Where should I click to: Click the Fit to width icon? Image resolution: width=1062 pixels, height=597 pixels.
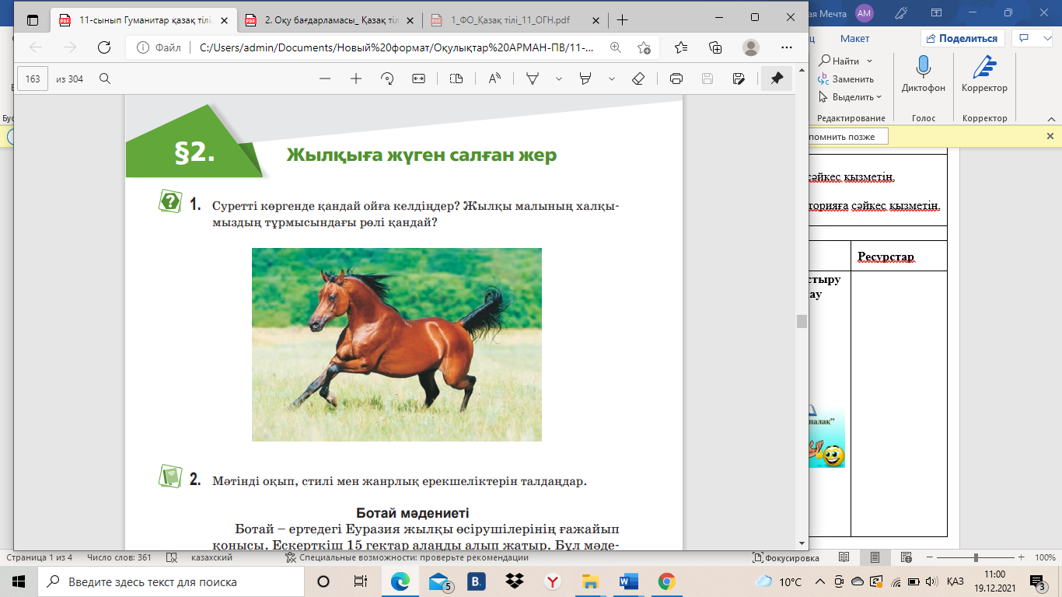click(x=418, y=79)
